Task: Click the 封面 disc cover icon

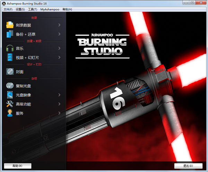Action: [10, 72]
